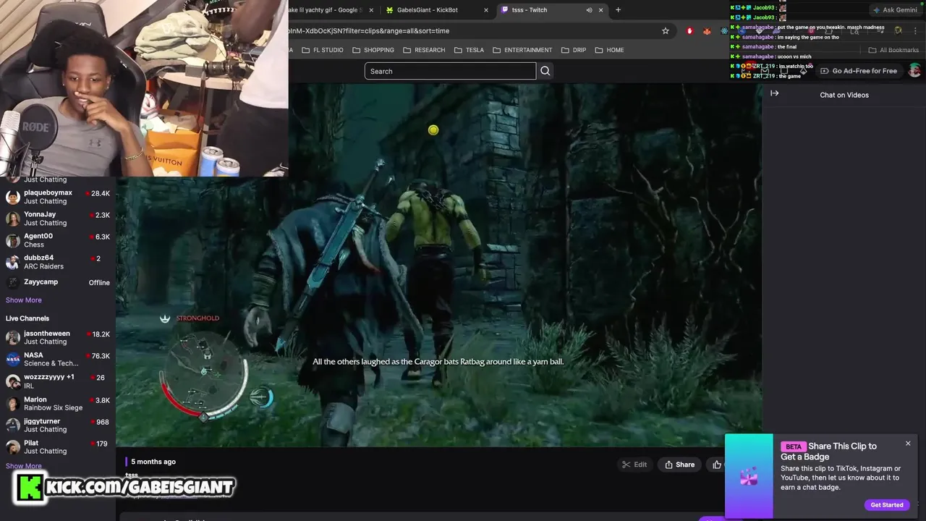Focus the Twitch Search input field

[x=450, y=71]
